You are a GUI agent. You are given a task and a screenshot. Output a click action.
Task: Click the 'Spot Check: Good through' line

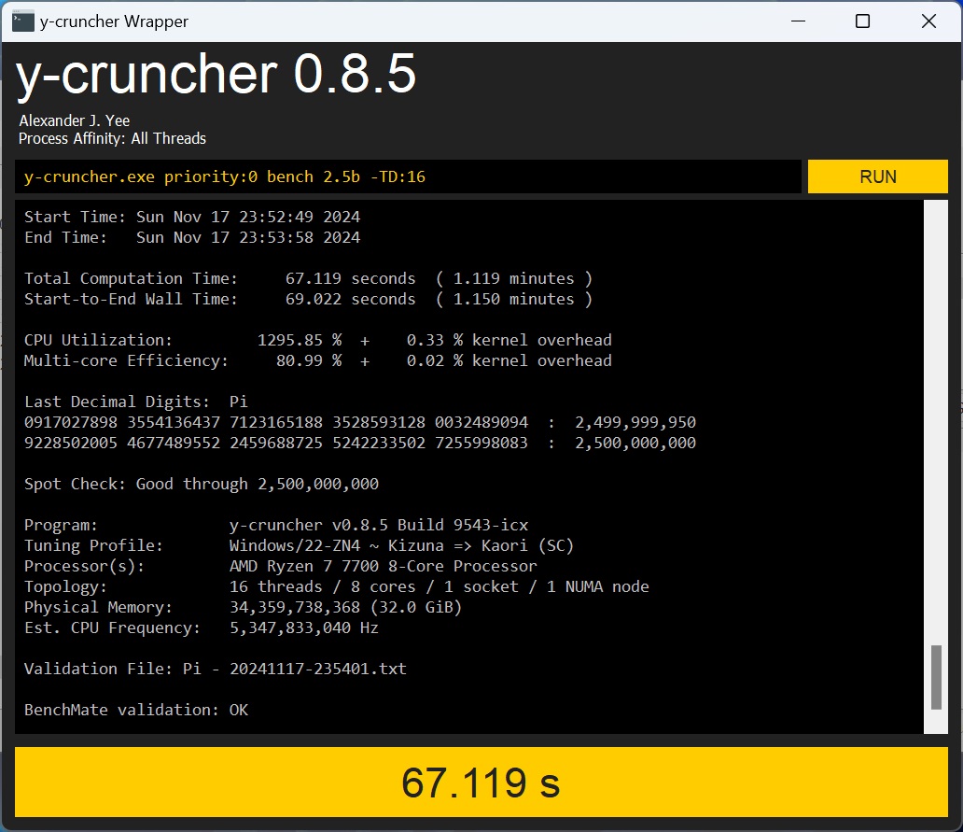pyautogui.click(x=202, y=484)
